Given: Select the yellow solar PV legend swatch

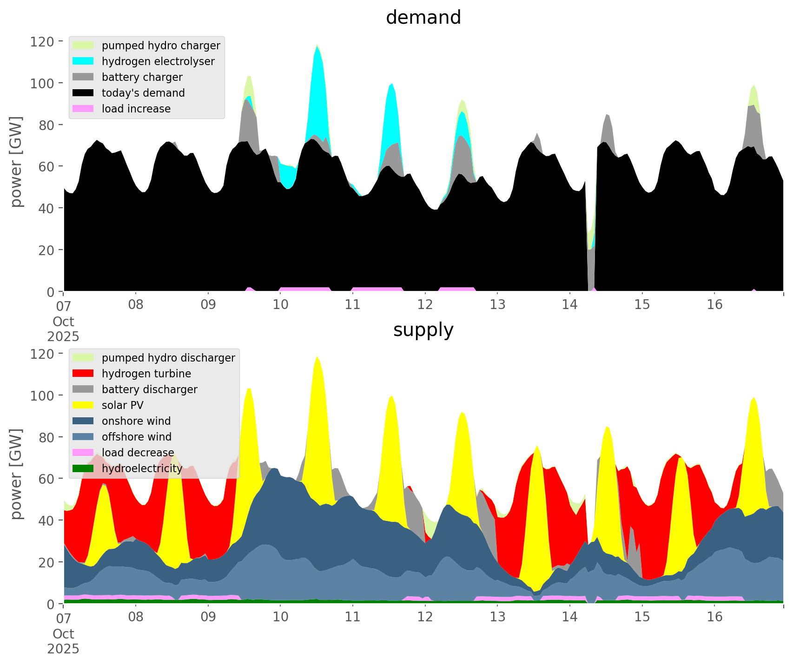Looking at the screenshot, I should [84, 405].
